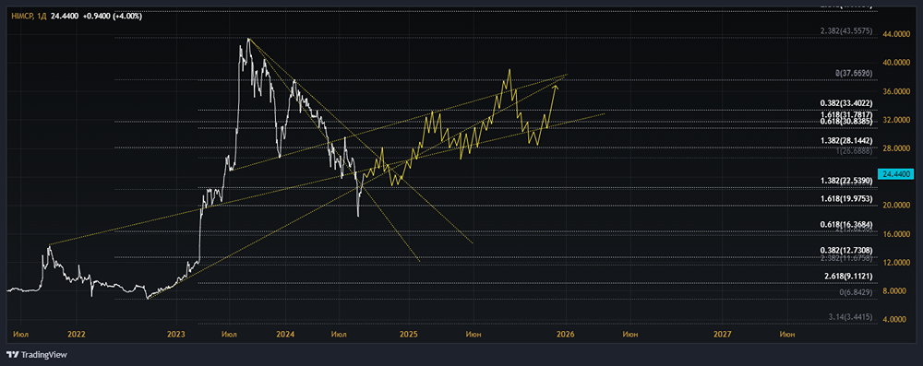Click the 28.0000 price axis label
Viewport: 923px width, 366px height.
pos(897,148)
